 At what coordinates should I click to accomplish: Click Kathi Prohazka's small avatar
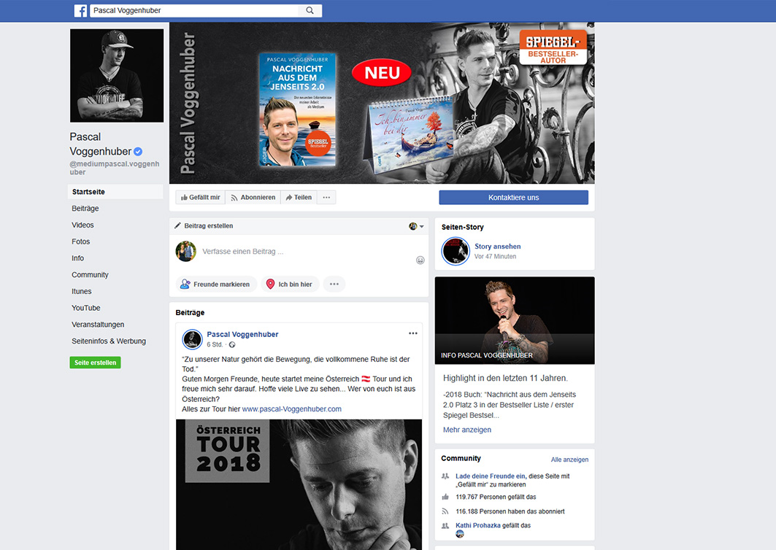tap(460, 534)
